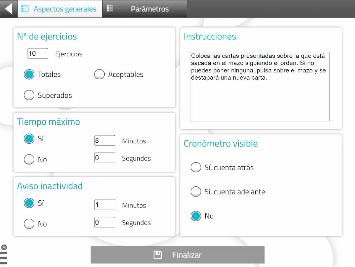
Task: Click inside the Instrucciones text area
Action: point(260,87)
